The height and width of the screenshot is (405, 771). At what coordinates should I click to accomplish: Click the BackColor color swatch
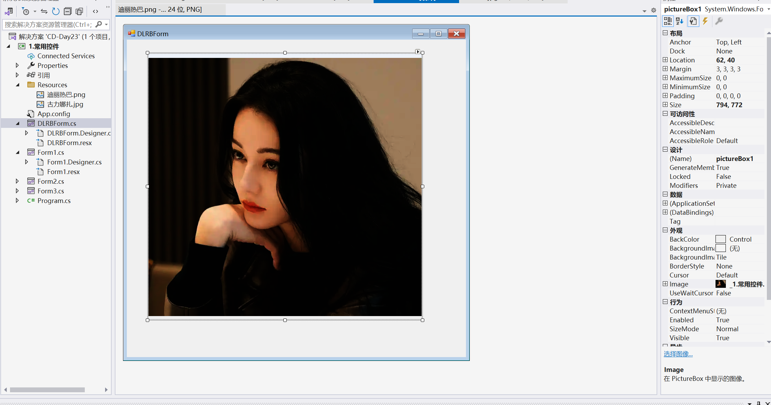pos(720,239)
